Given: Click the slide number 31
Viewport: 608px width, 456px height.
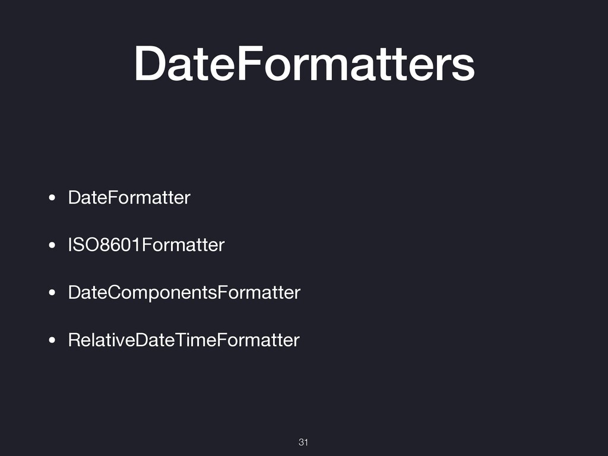Looking at the screenshot, I should click(303, 442).
